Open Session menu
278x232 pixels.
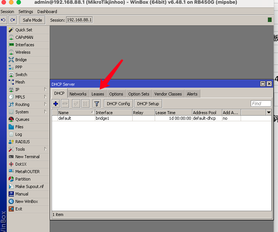pyautogui.click(x=7, y=12)
